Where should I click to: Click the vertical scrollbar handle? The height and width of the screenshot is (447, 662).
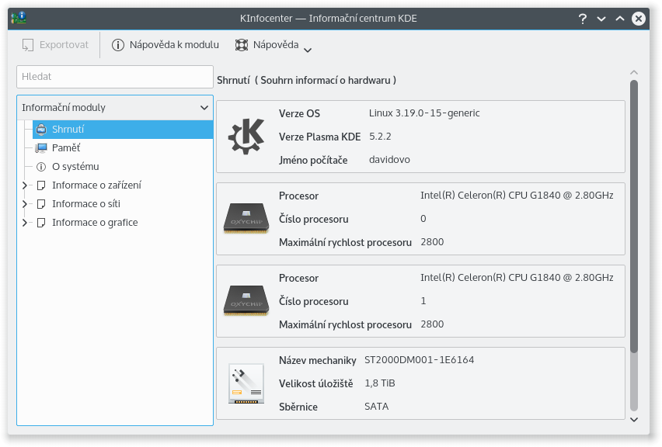click(x=634, y=217)
